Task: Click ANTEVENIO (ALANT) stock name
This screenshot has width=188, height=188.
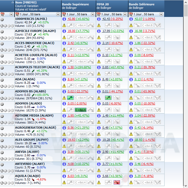Action: point(30,164)
